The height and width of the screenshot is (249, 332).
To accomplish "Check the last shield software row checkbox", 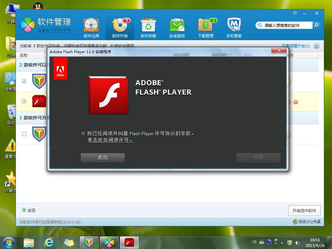I will click(24, 134).
